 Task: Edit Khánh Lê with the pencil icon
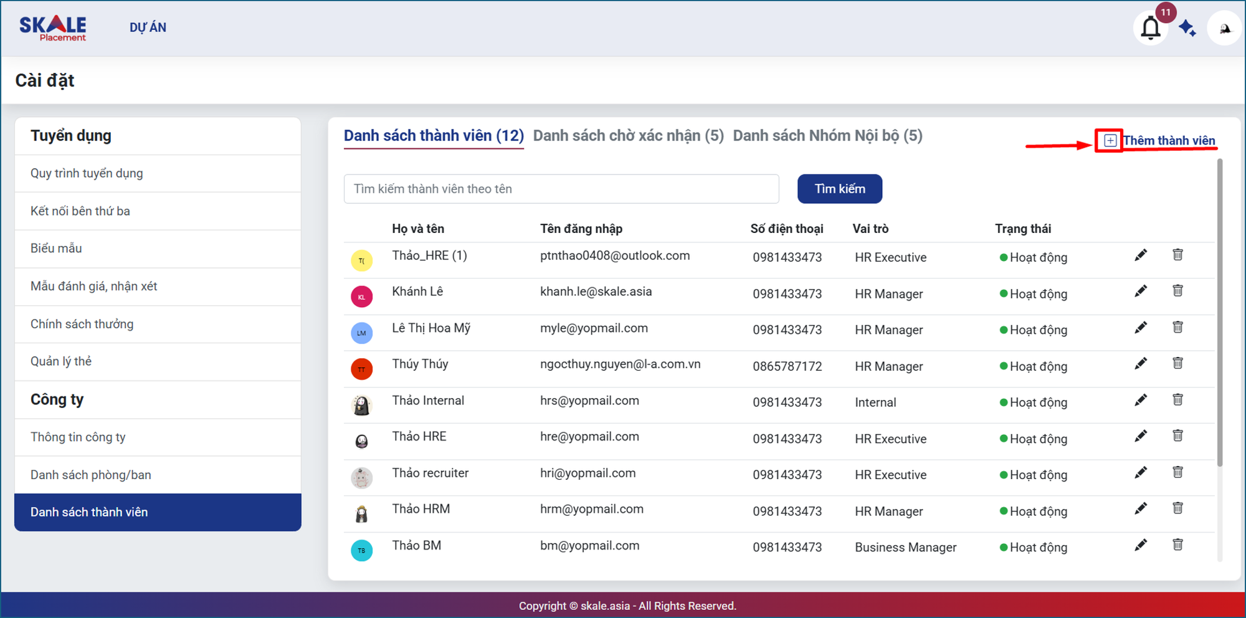point(1140,292)
